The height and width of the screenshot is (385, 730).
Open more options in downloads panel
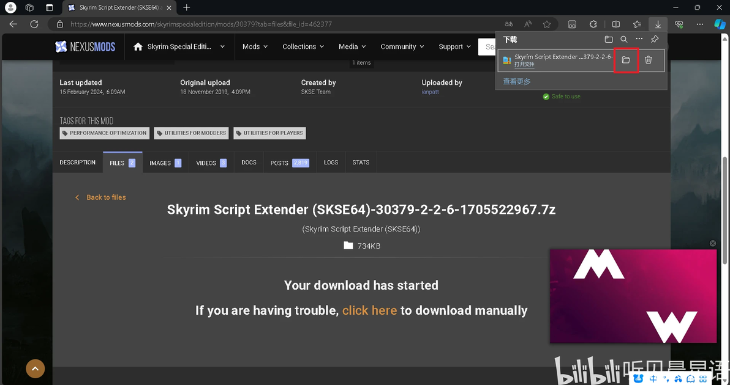[x=639, y=40]
